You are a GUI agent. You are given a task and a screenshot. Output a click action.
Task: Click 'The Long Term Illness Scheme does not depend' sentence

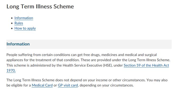[x=76, y=80]
